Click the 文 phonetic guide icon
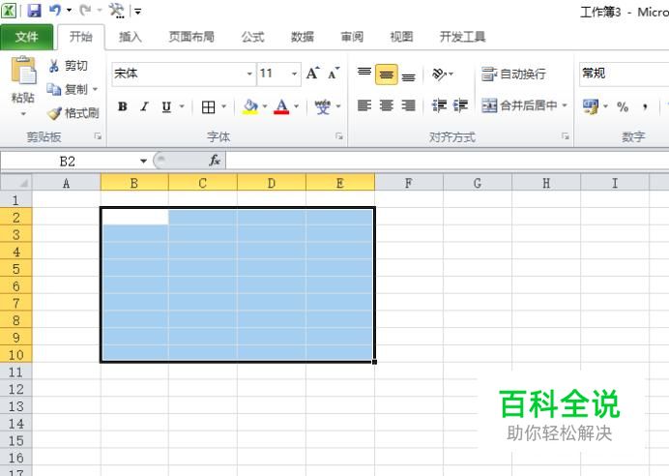The height and width of the screenshot is (476, 669). point(323,106)
